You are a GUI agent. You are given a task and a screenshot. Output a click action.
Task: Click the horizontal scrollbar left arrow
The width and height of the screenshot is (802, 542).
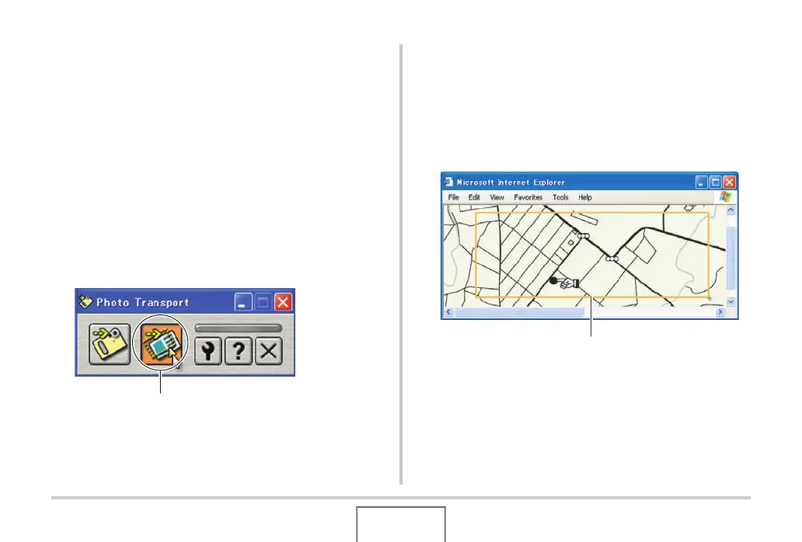coord(448,311)
